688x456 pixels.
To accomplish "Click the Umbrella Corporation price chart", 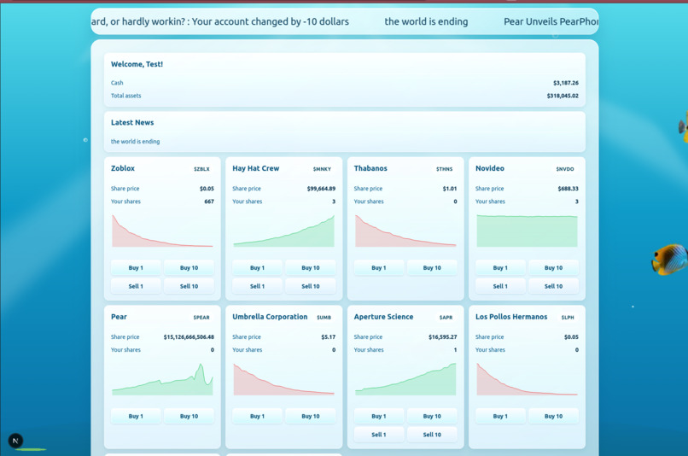I will (x=284, y=379).
